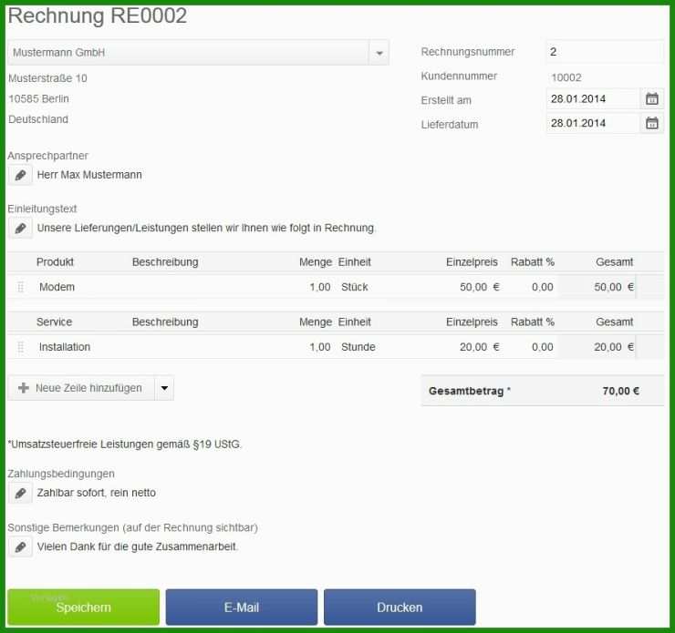Screen dimensions: 675x633
Task: Click Neue Zeile hinzufügen button
Action: (x=81, y=388)
